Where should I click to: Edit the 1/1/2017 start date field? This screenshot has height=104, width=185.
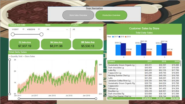pyautogui.click(x=18, y=29)
